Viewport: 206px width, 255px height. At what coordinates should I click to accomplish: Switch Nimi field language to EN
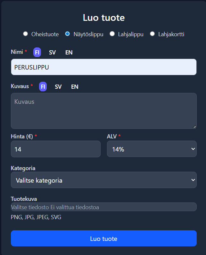(69, 52)
